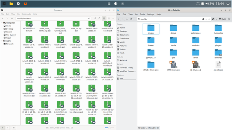Click the volume icon in top panel

pyautogui.click(x=207, y=4)
